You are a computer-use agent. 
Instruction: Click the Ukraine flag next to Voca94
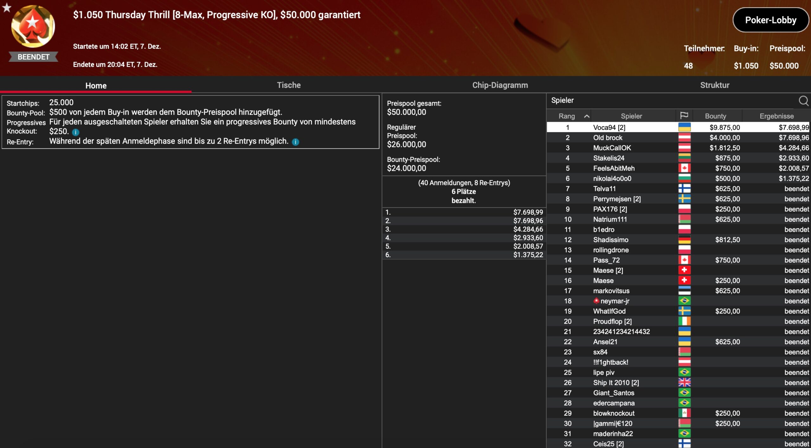pyautogui.click(x=684, y=127)
